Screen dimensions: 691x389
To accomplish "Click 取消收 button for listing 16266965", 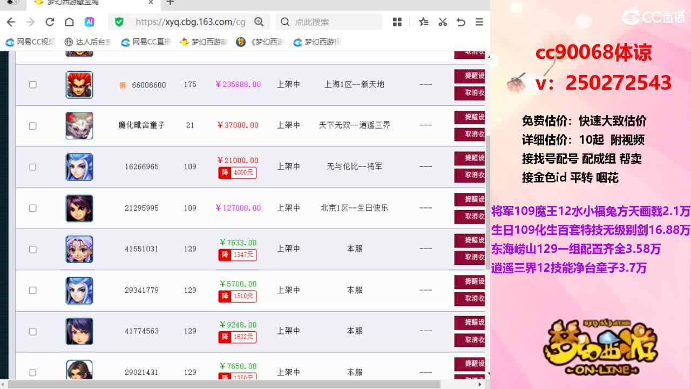I will pyautogui.click(x=470, y=175).
